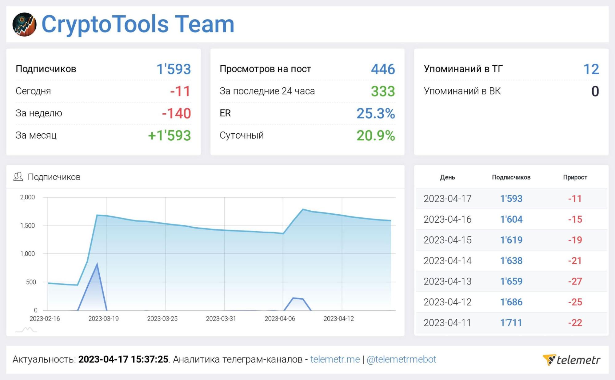Click the 'Подписчиков' summary label
Screen dimensions: 615x380
46,69
